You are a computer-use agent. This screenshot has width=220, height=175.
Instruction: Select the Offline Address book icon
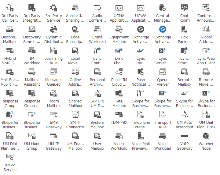click(x=75, y=72)
